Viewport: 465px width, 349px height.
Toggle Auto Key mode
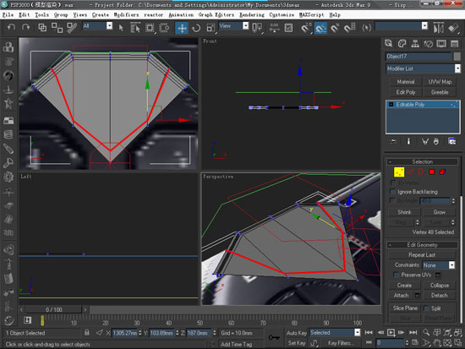pyautogui.click(x=296, y=333)
